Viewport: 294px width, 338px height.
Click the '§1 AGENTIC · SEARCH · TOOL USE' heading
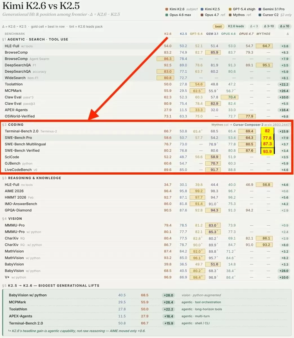click(x=35, y=39)
